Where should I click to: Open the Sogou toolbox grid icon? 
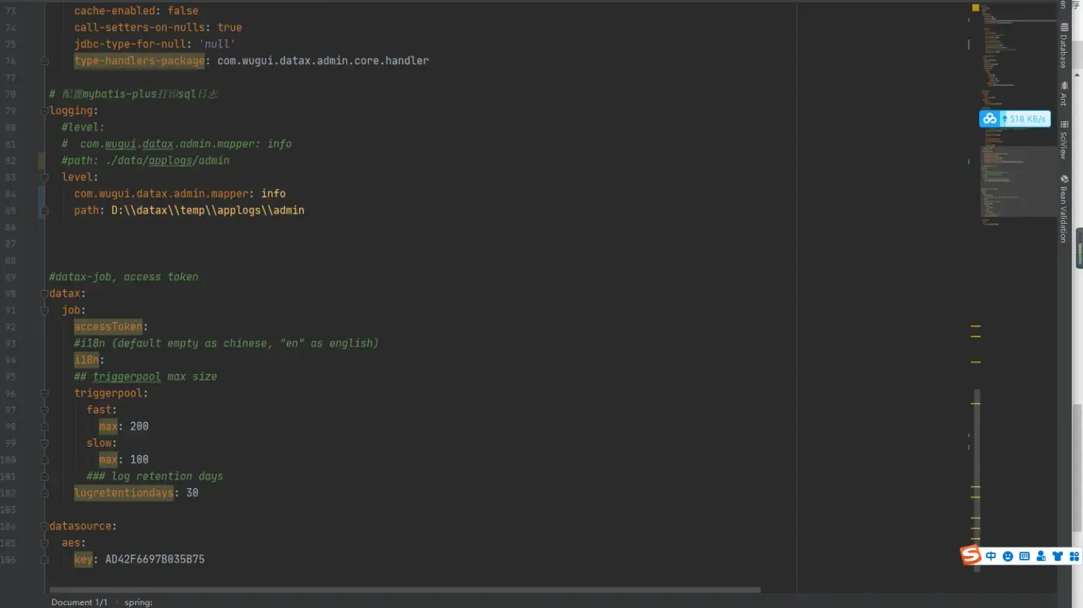tap(1074, 555)
